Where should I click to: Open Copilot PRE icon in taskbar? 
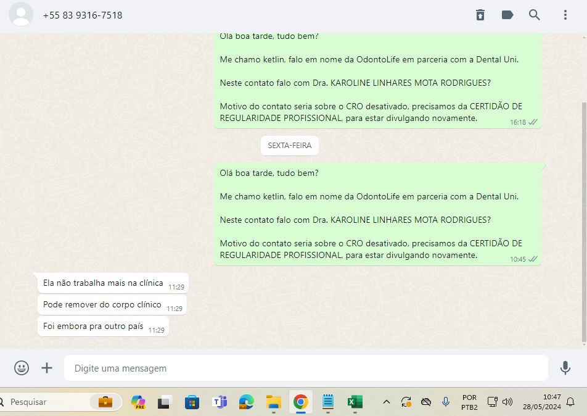point(138,402)
